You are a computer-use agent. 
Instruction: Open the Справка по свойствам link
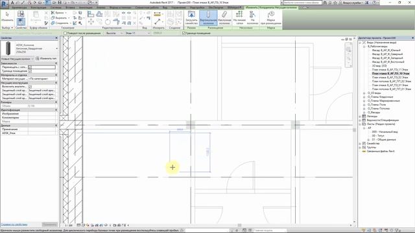coord(14,225)
